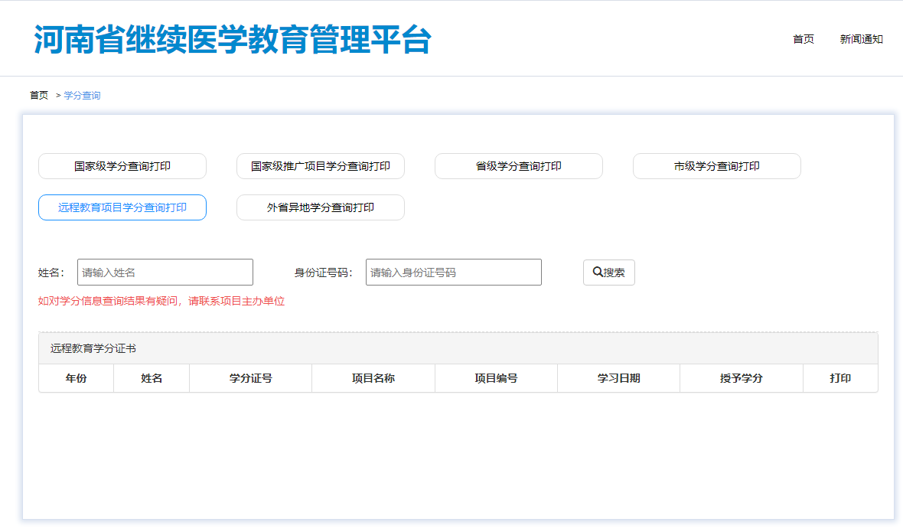The image size is (903, 532).
Task: Open the 市级学分查询打印 tab
Action: 717,166
